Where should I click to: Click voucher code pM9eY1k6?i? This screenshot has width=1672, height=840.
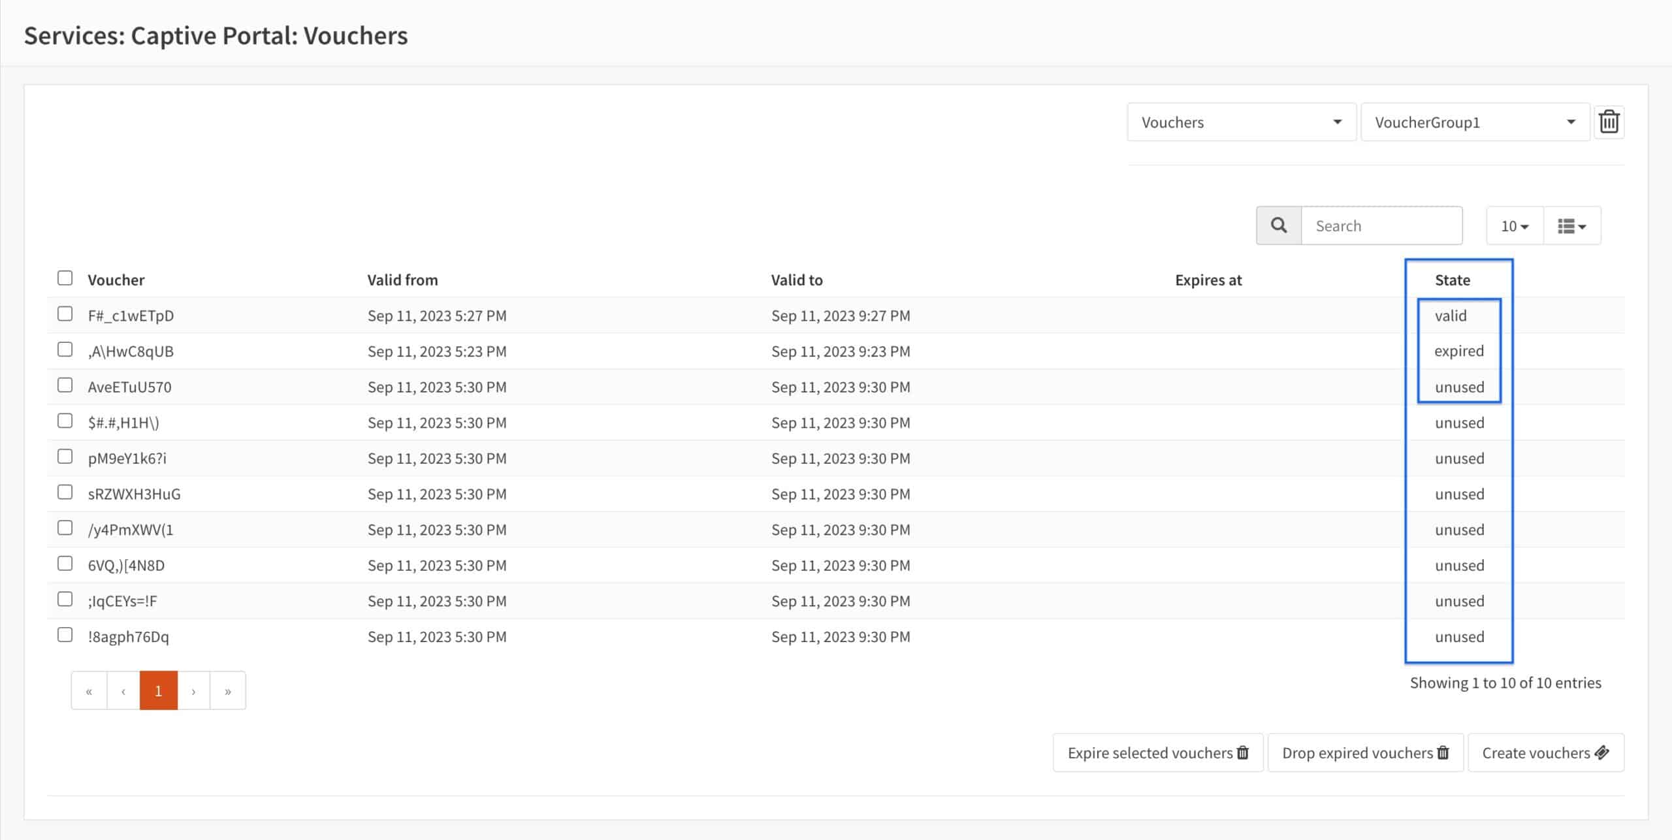[x=127, y=459]
